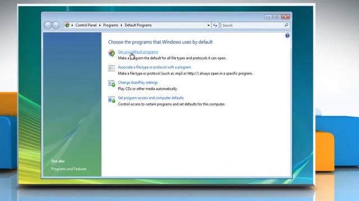Image resolution: width=359 pixels, height=201 pixels.
Task: Open Set program access and computer defaults link
Action: pos(151,98)
